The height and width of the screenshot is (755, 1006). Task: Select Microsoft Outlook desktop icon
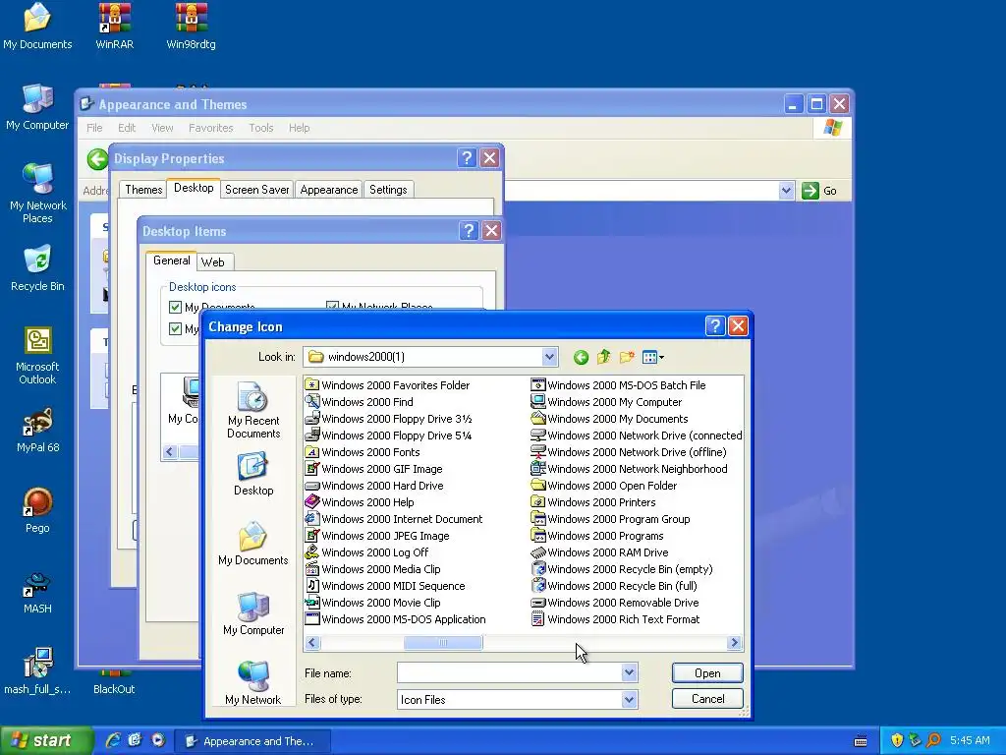point(37,356)
